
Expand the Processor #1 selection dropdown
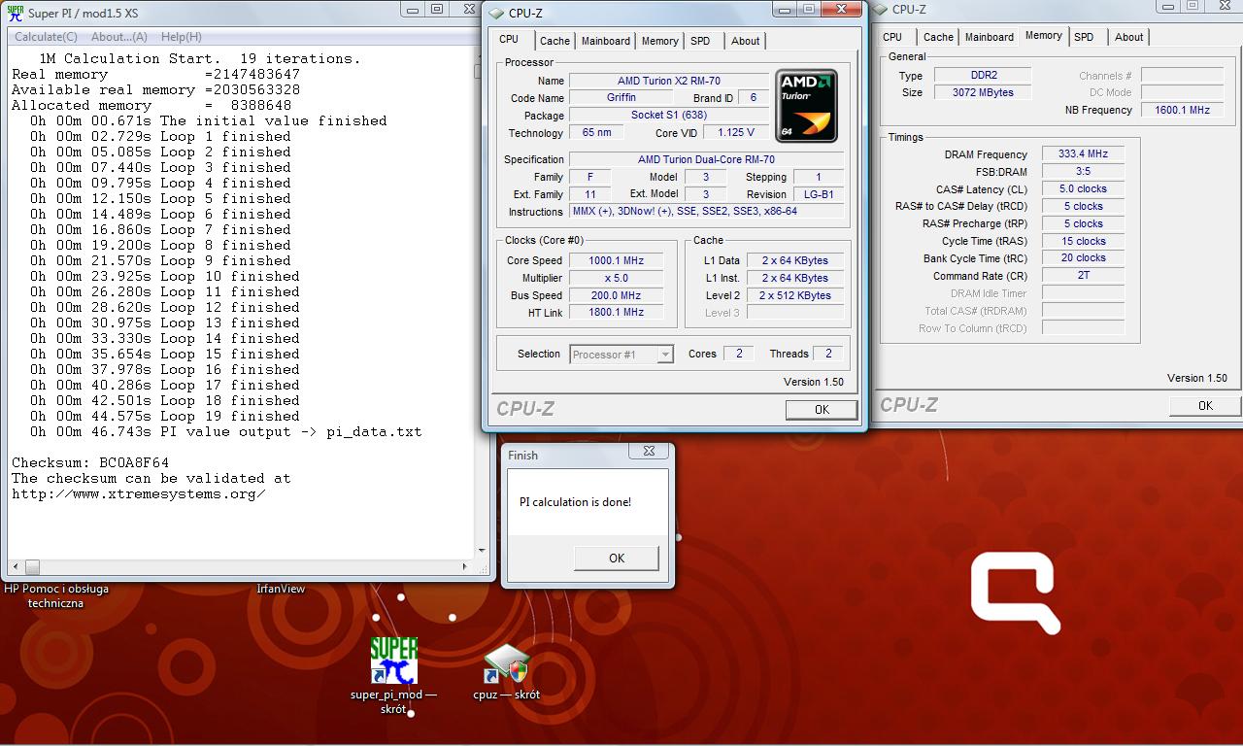click(665, 355)
